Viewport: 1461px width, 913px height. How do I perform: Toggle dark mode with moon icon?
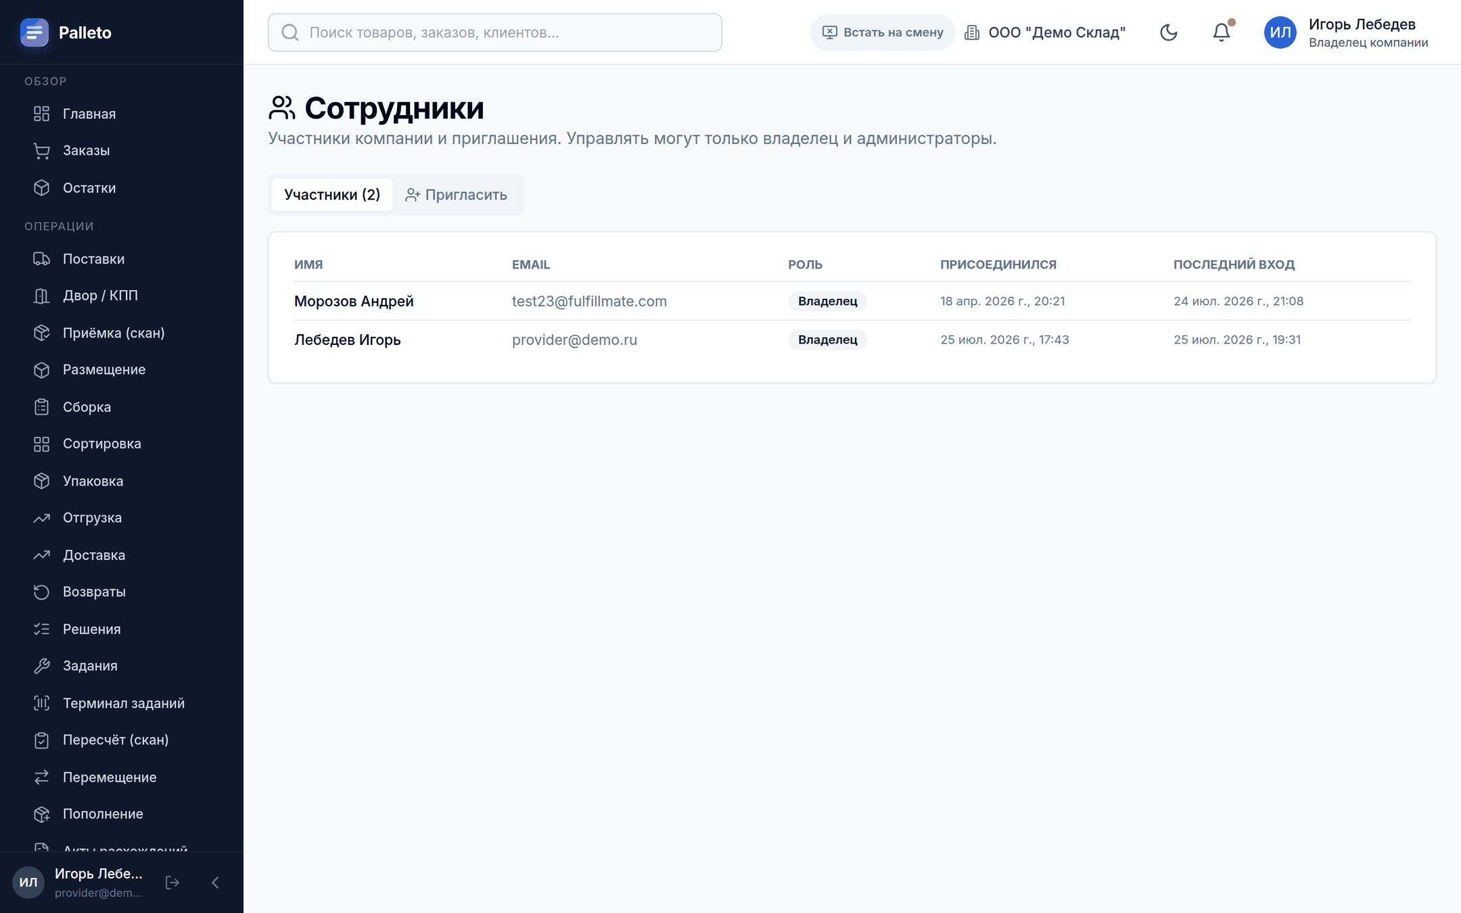tap(1169, 32)
